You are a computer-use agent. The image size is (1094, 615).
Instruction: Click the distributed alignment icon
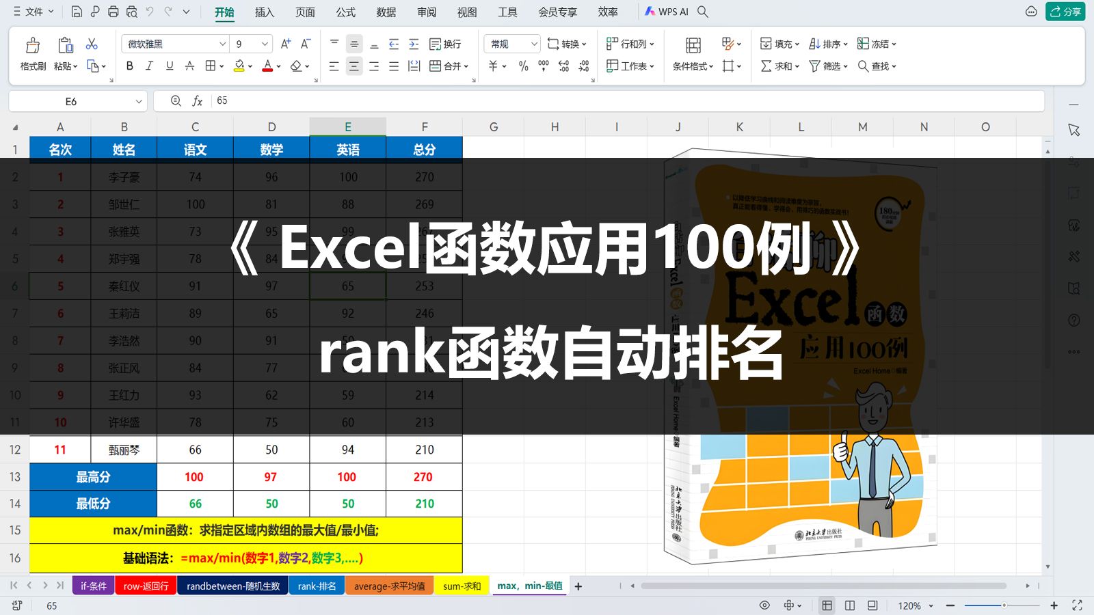tap(414, 66)
